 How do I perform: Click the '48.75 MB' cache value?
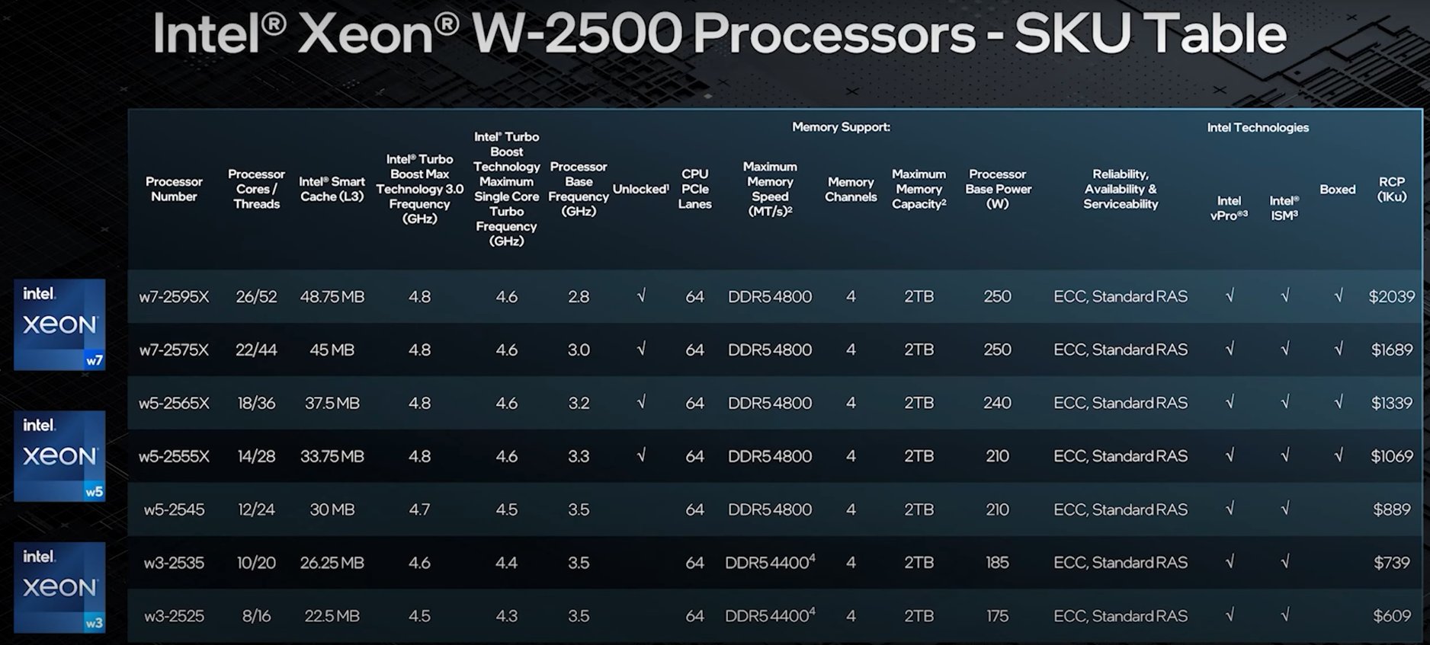pos(332,296)
